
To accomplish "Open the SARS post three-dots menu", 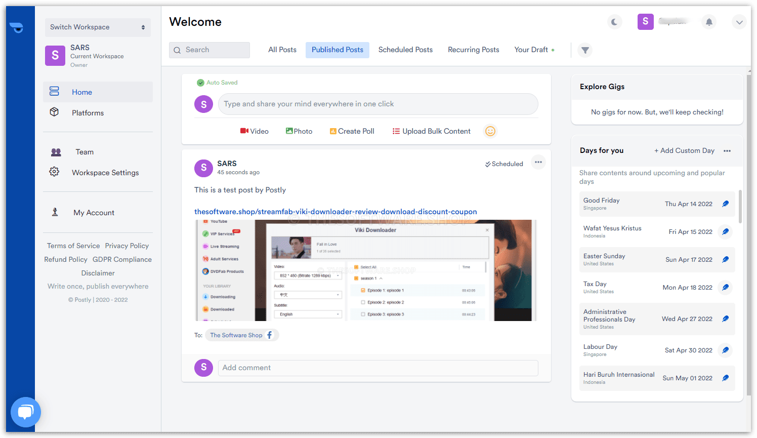I will tap(538, 163).
